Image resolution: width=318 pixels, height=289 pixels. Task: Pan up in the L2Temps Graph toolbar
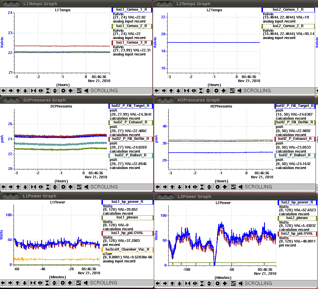(171, 91)
